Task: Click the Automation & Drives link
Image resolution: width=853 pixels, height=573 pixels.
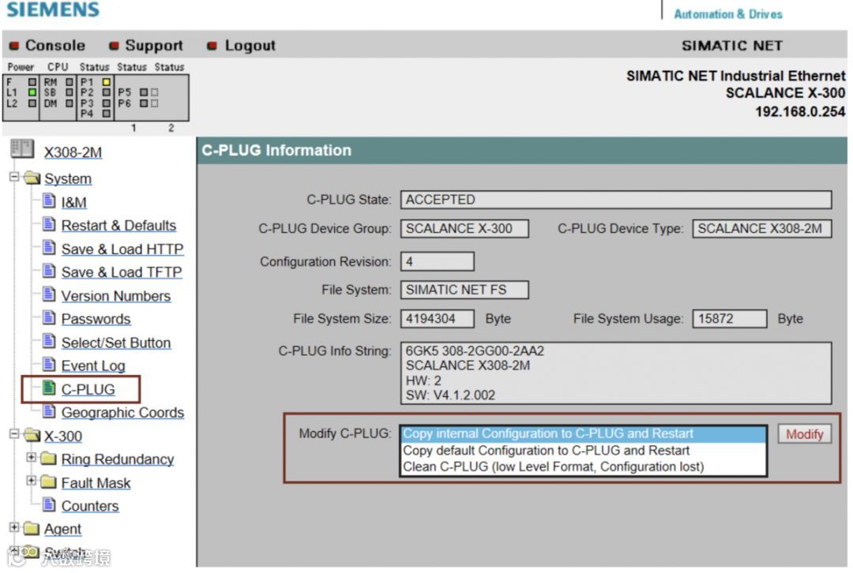Action: (x=728, y=14)
